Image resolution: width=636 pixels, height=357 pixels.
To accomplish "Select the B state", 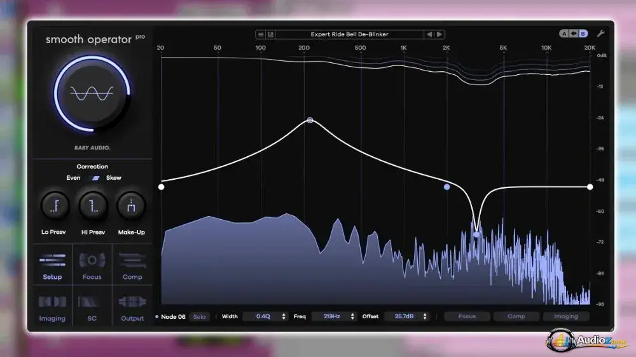I will (583, 34).
